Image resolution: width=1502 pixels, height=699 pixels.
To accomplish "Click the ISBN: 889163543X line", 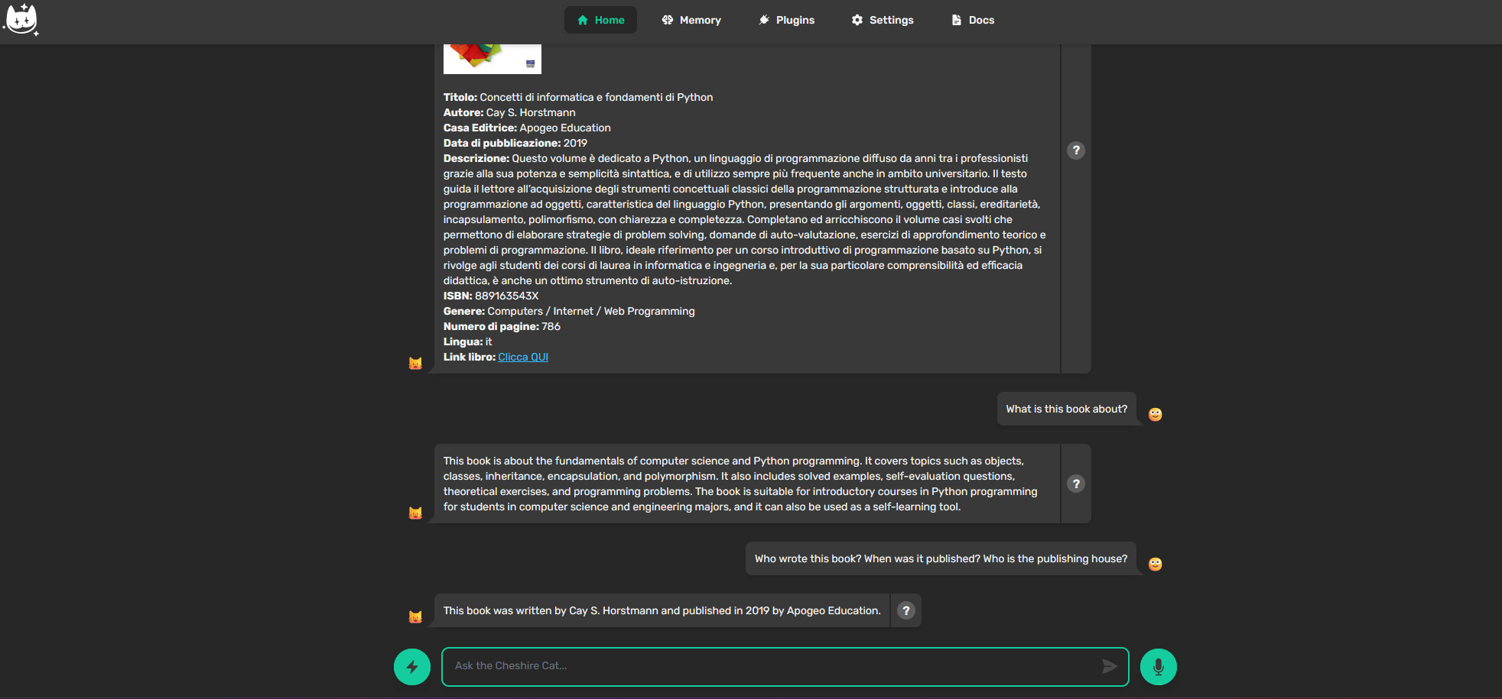I will click(x=491, y=296).
